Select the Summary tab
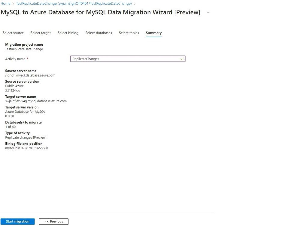The image size is (300, 227). 154,33
